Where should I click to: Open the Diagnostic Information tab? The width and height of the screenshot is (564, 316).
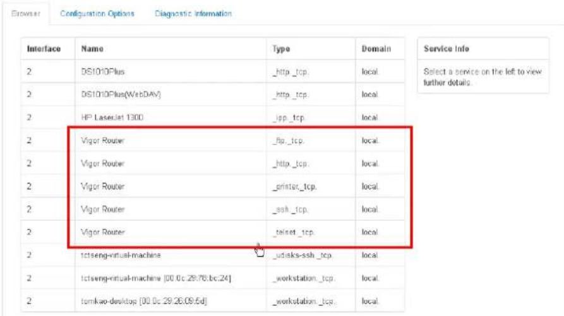tap(193, 14)
